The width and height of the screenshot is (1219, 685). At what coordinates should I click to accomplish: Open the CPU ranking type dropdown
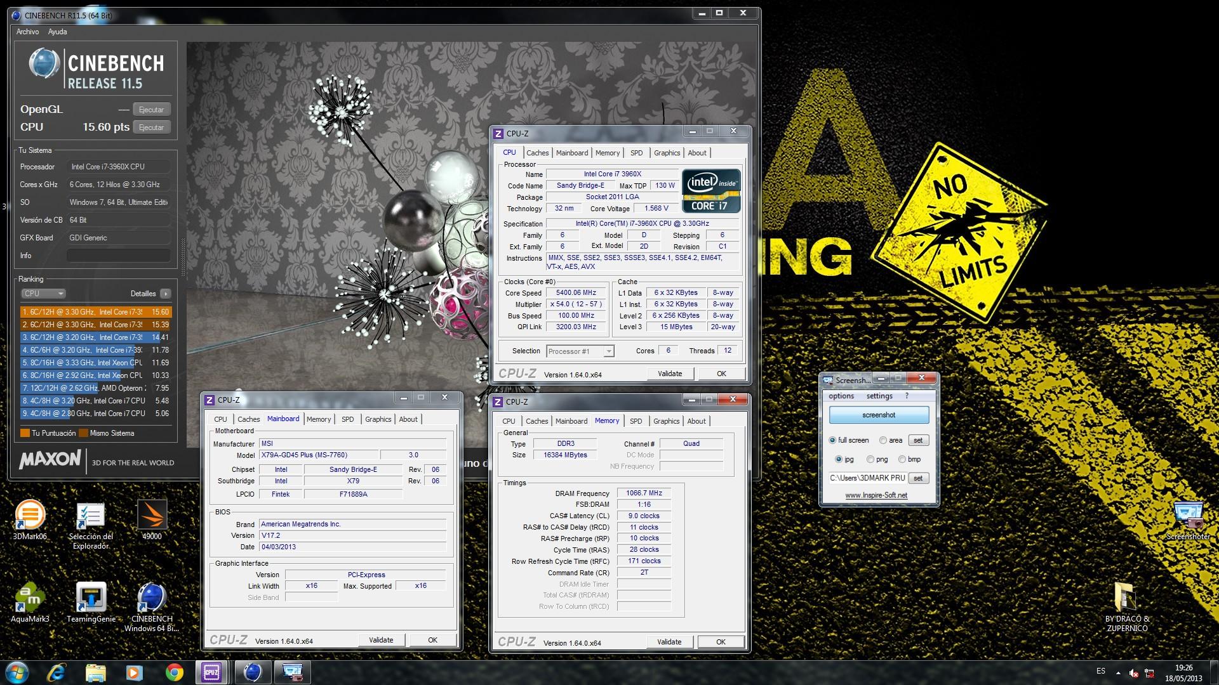tap(44, 294)
